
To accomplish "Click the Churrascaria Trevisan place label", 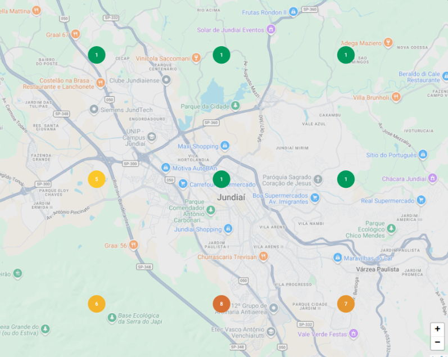I will (x=227, y=257).
